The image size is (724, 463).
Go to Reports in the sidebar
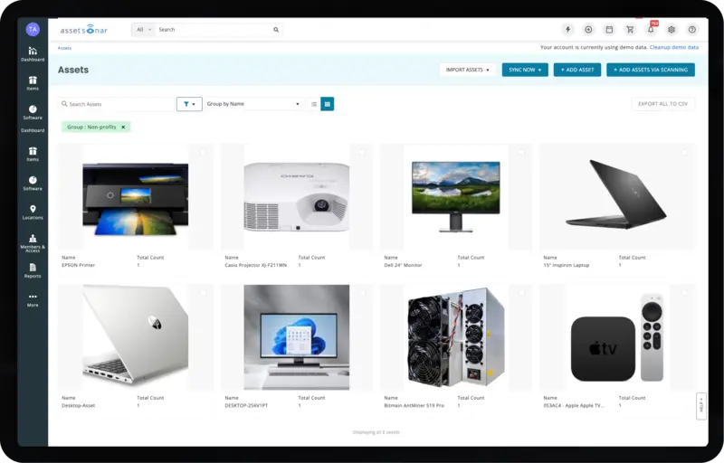[x=33, y=270]
